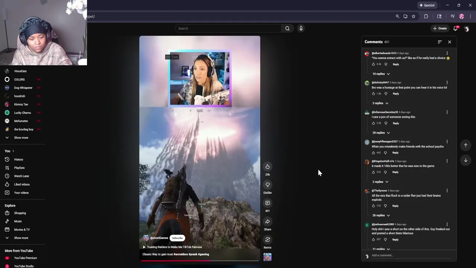476x268 pixels.
Task: Open options menu for dohicky9647's comment
Action: coord(447,83)
